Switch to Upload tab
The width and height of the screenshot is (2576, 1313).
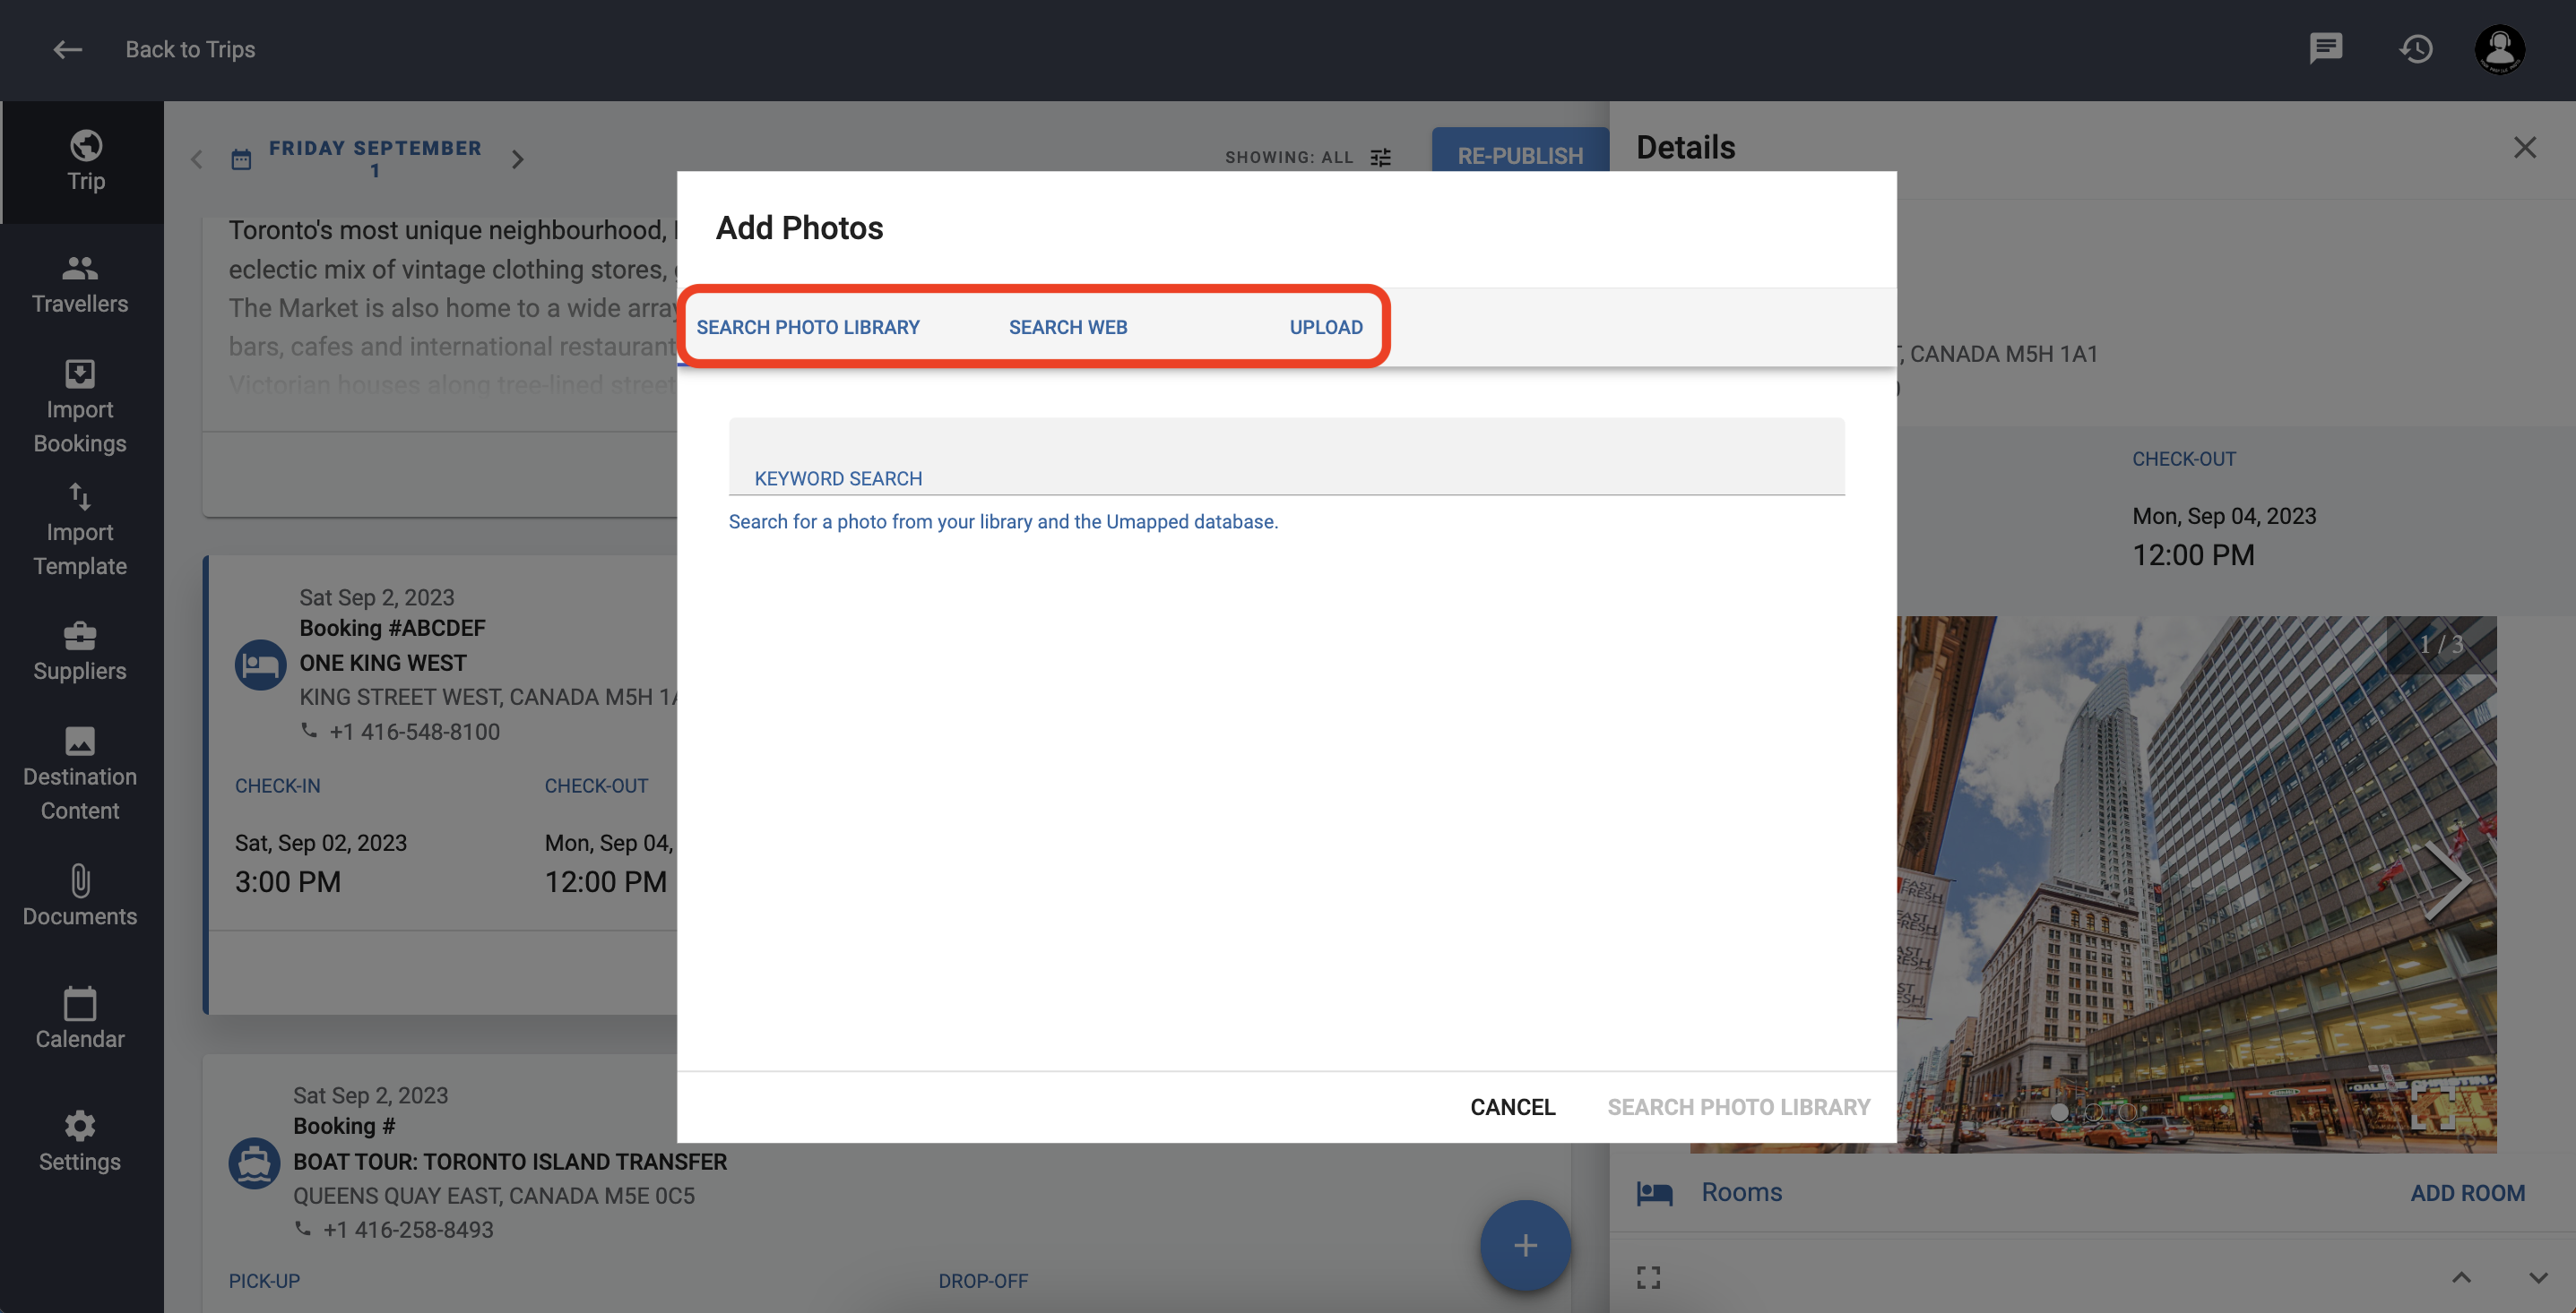tap(1325, 327)
